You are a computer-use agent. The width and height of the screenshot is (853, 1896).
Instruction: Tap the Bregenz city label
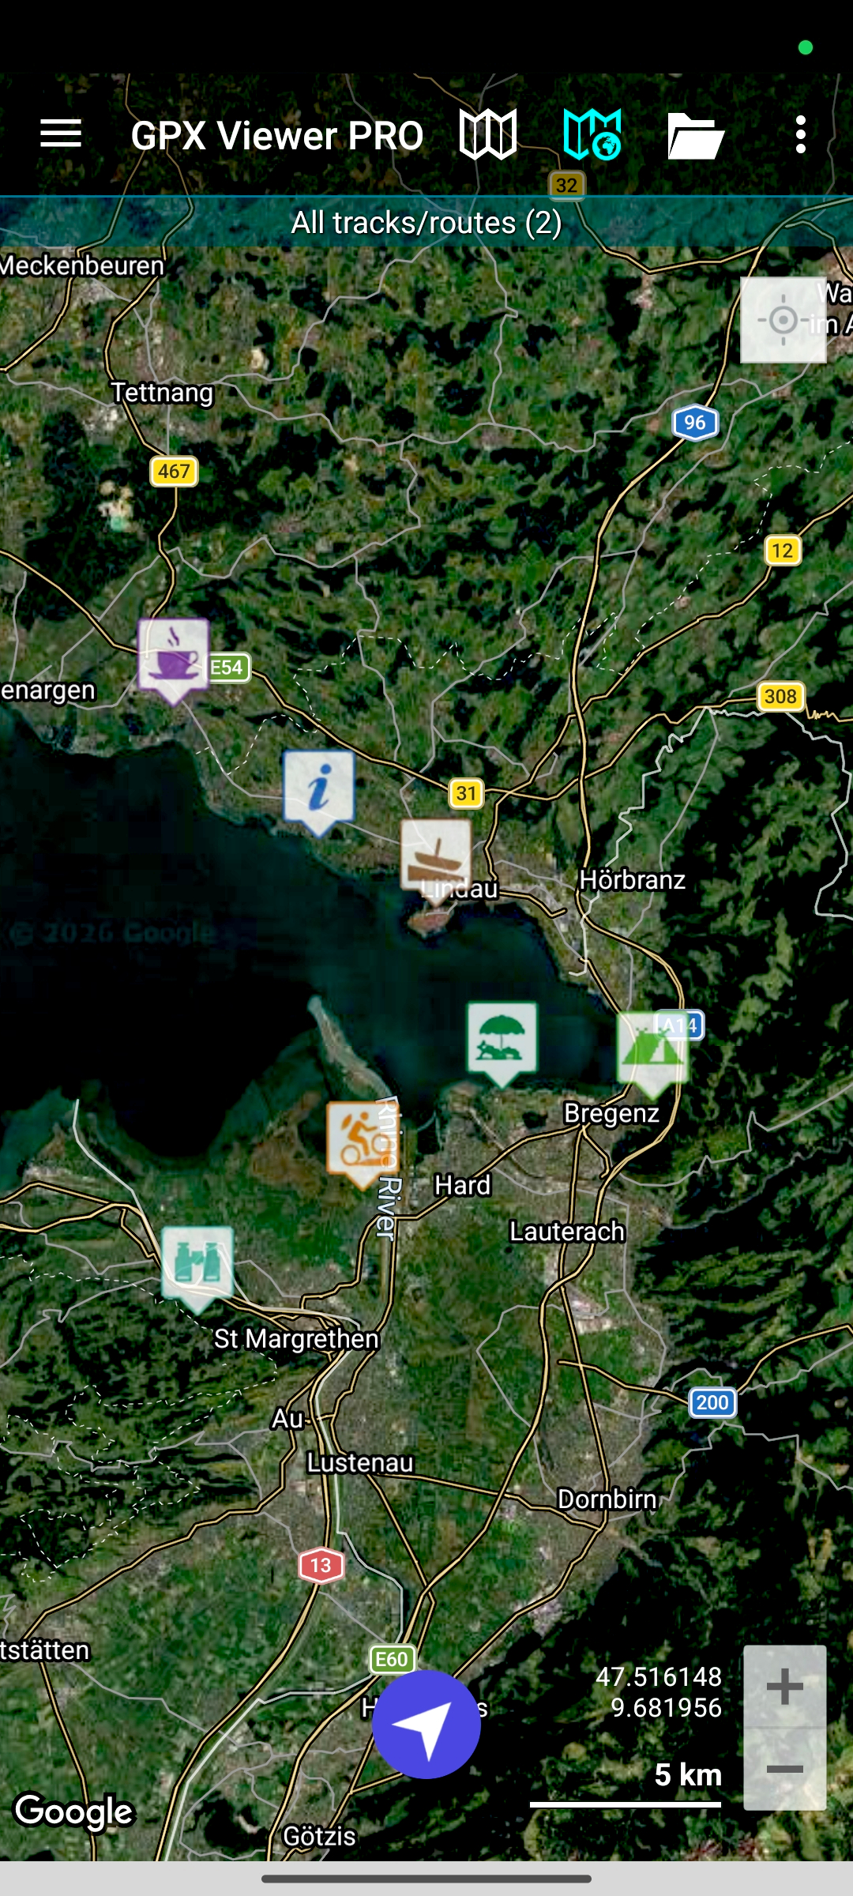click(x=611, y=1113)
